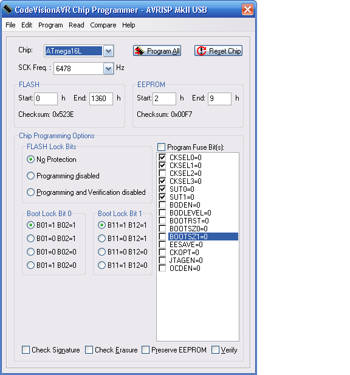
Task: Check the BODLEVEL=0 fuse bit
Action: click(x=162, y=213)
